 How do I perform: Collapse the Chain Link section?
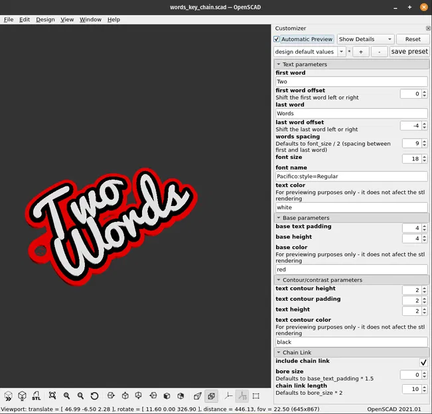point(352,352)
